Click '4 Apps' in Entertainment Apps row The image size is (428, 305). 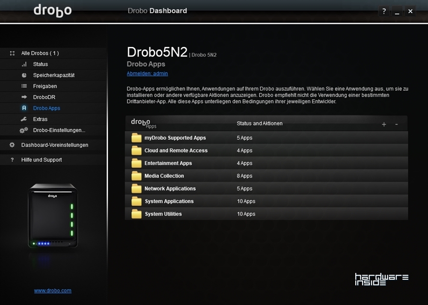click(x=244, y=163)
